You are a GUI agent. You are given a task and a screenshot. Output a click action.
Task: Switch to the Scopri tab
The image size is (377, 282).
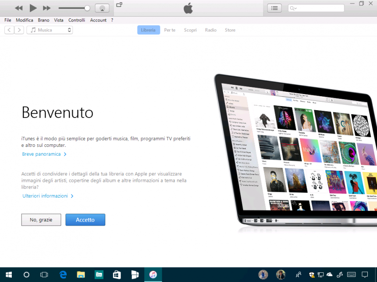coord(190,30)
